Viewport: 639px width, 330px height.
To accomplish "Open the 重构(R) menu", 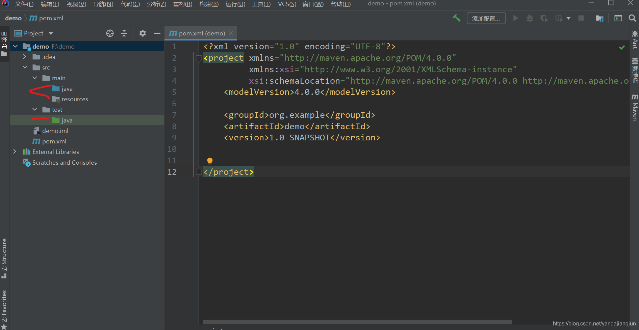I will pos(182,4).
